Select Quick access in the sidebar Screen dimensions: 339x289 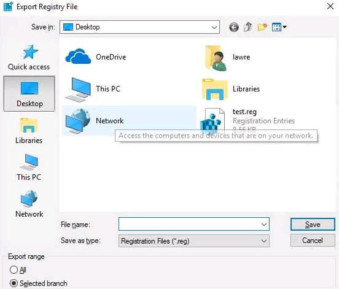(29, 58)
